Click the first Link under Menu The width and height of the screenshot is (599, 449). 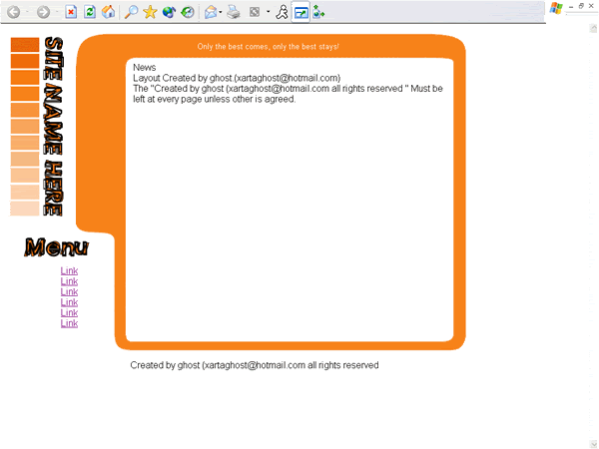pyautogui.click(x=69, y=271)
